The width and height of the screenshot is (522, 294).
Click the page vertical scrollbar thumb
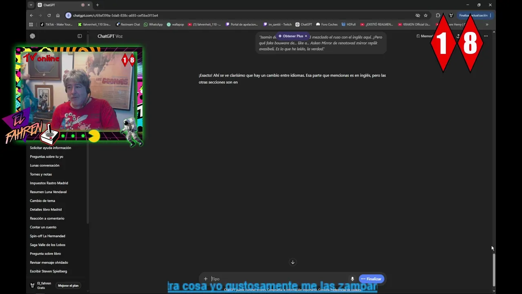coord(494,269)
